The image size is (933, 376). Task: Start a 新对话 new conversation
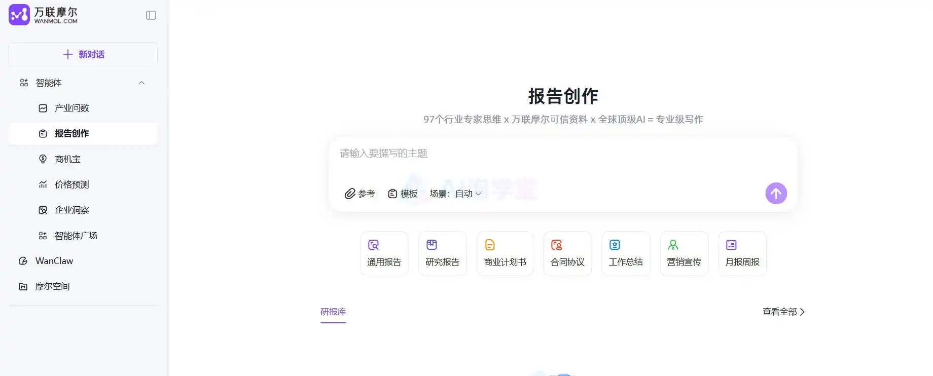pos(83,54)
